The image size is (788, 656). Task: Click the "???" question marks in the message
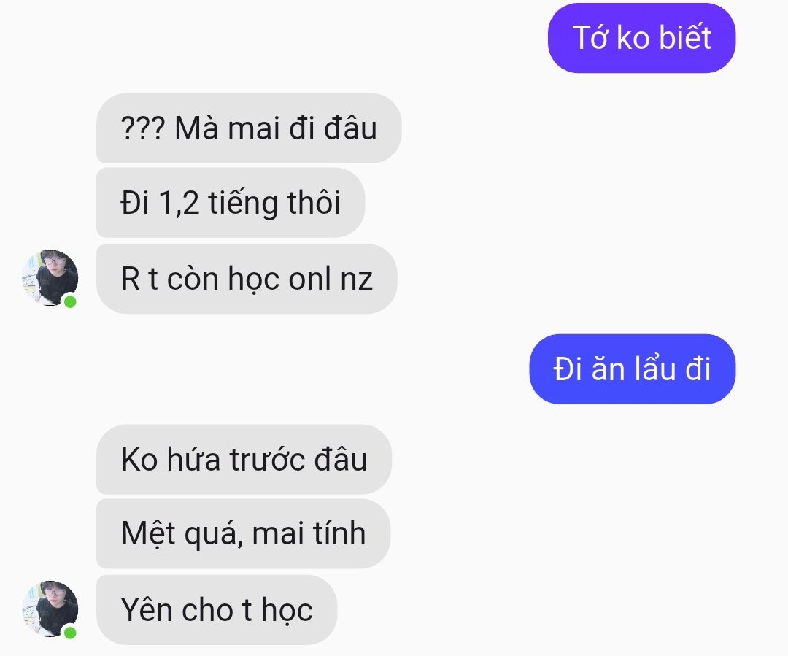point(143,128)
